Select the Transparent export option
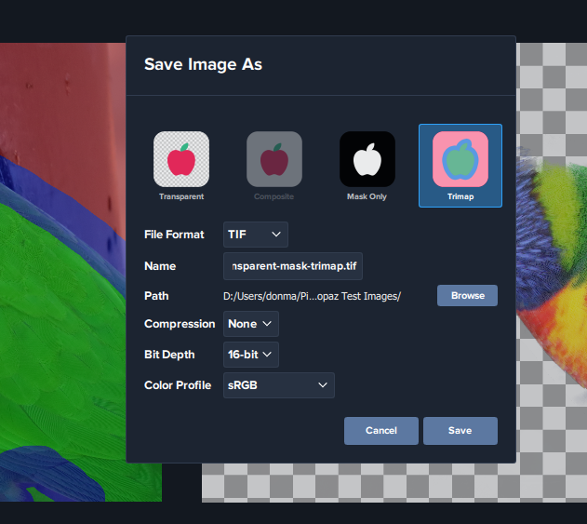The image size is (587, 524). point(181,165)
